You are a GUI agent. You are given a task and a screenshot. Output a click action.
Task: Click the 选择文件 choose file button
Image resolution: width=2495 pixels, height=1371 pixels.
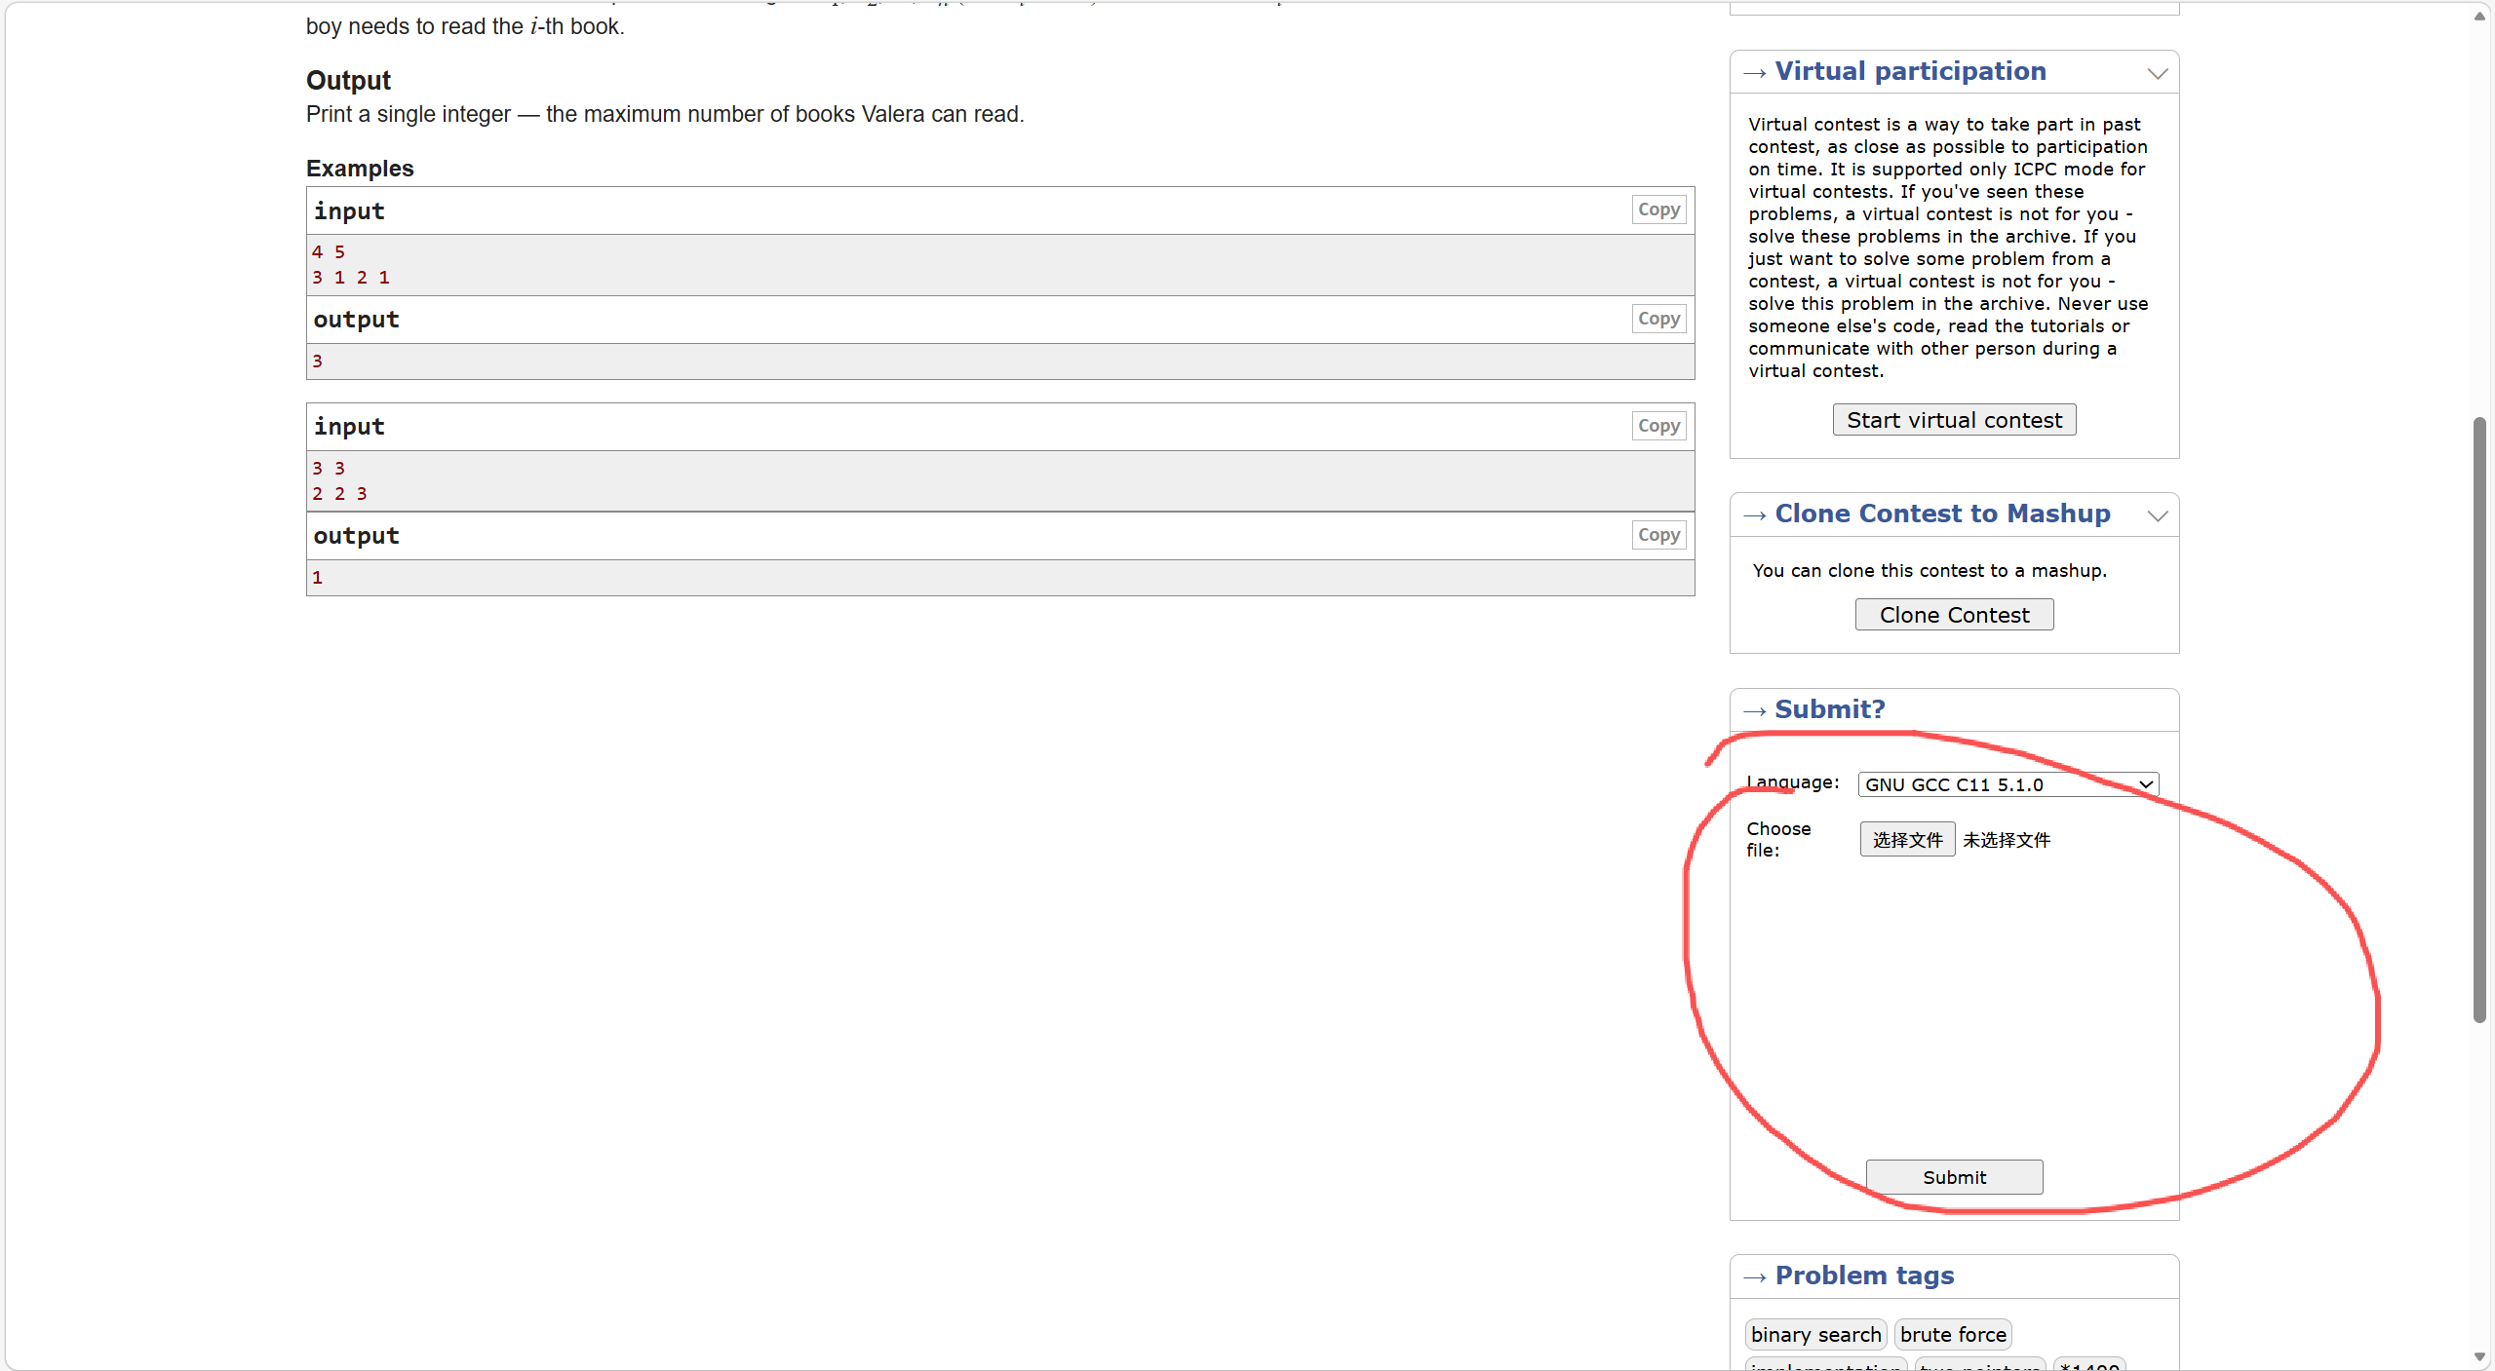1906,839
